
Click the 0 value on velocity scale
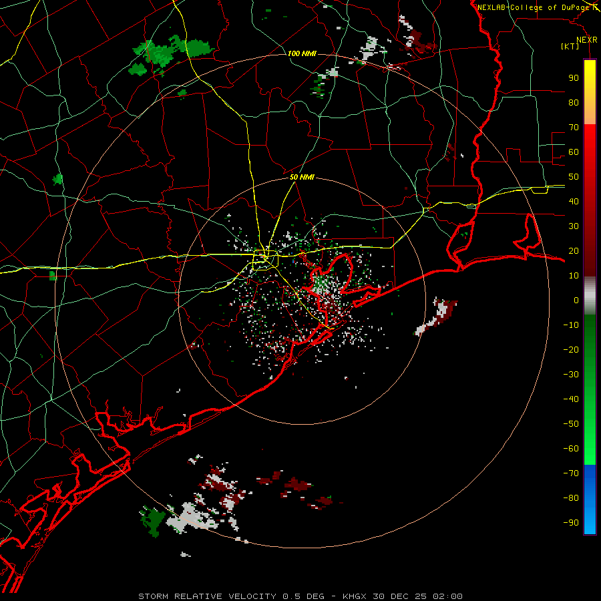click(576, 300)
